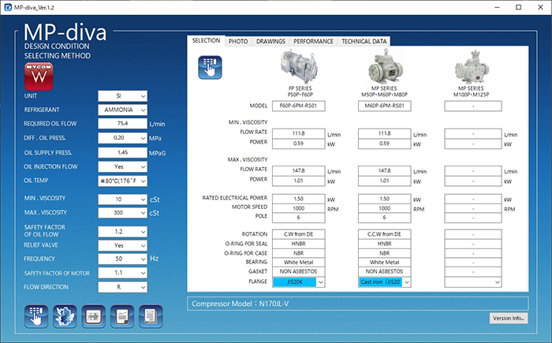Open the technical data document icon
This screenshot has width=552, height=343.
tap(151, 316)
